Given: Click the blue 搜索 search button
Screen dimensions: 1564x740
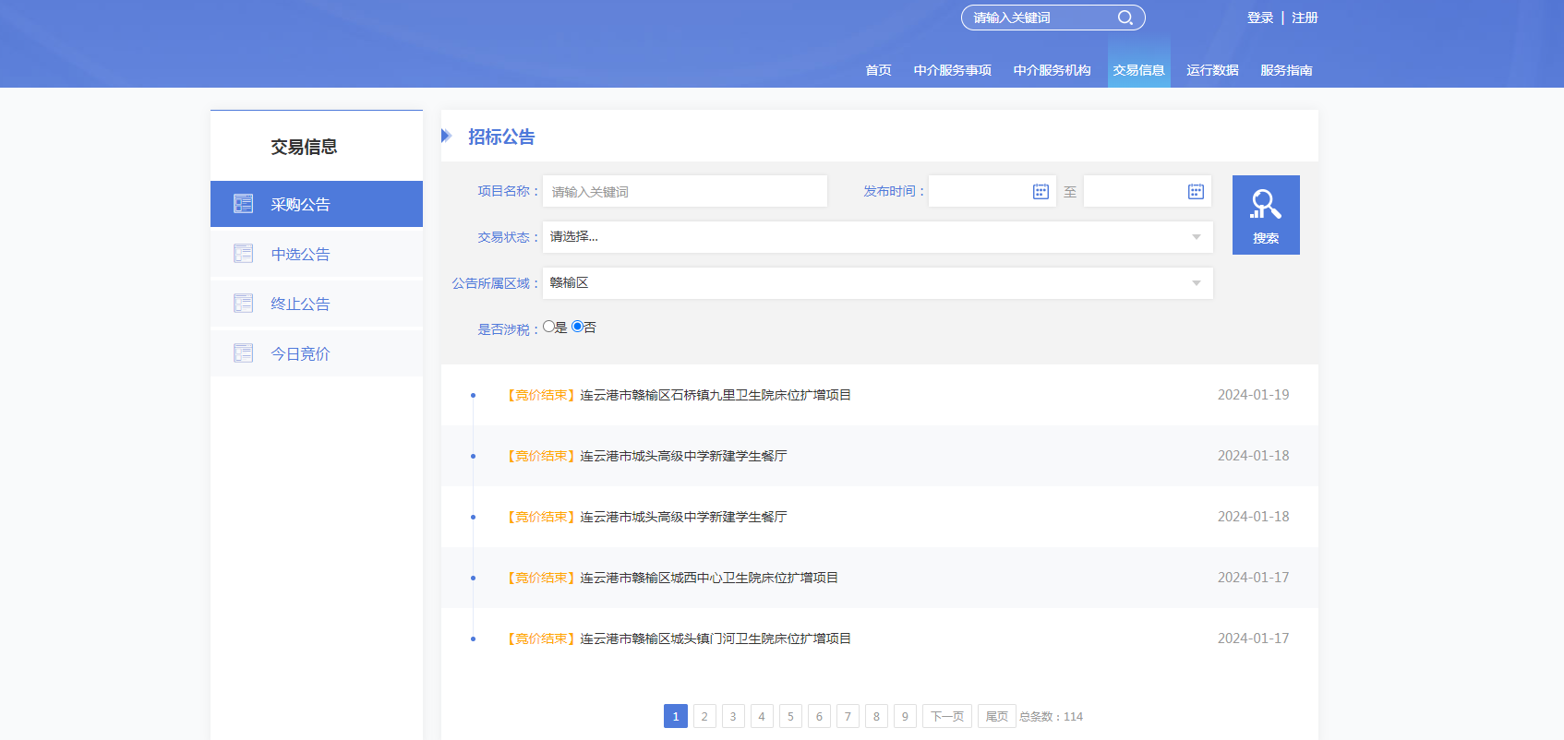Looking at the screenshot, I should (x=1266, y=215).
